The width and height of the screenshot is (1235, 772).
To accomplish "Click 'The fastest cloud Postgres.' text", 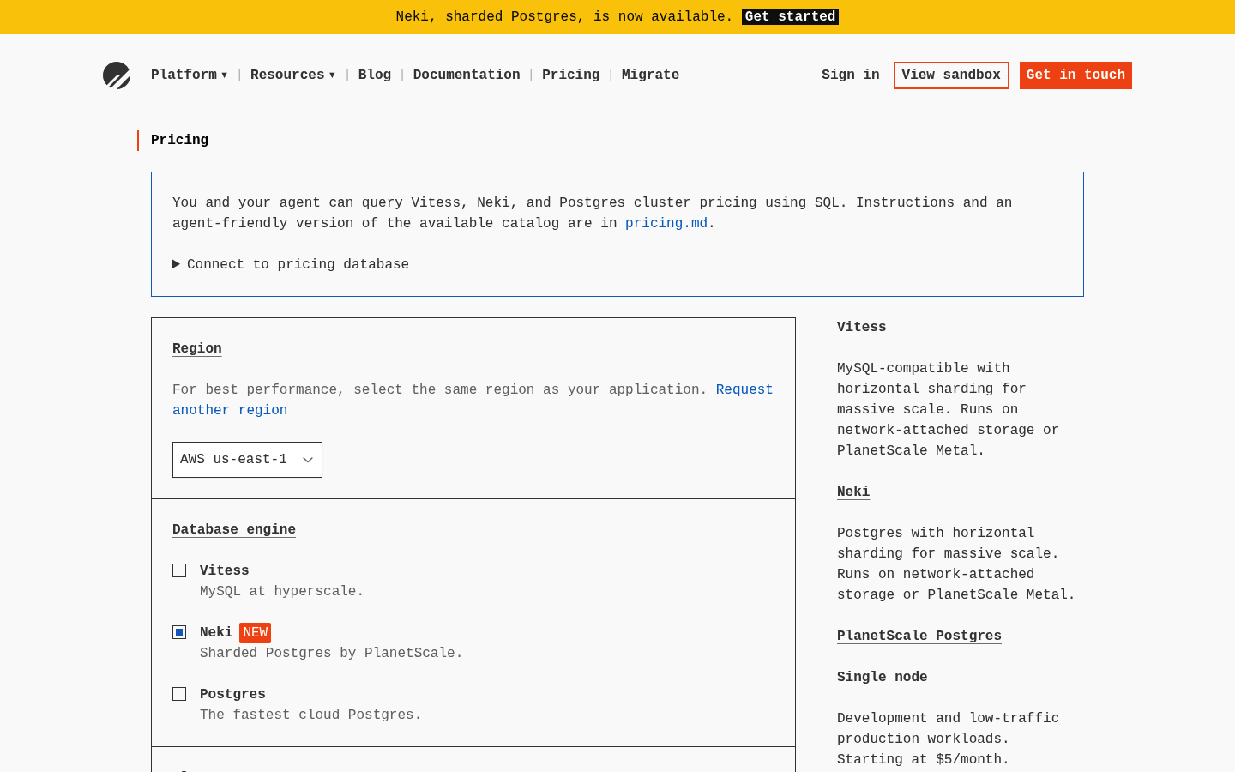I will coord(310,715).
